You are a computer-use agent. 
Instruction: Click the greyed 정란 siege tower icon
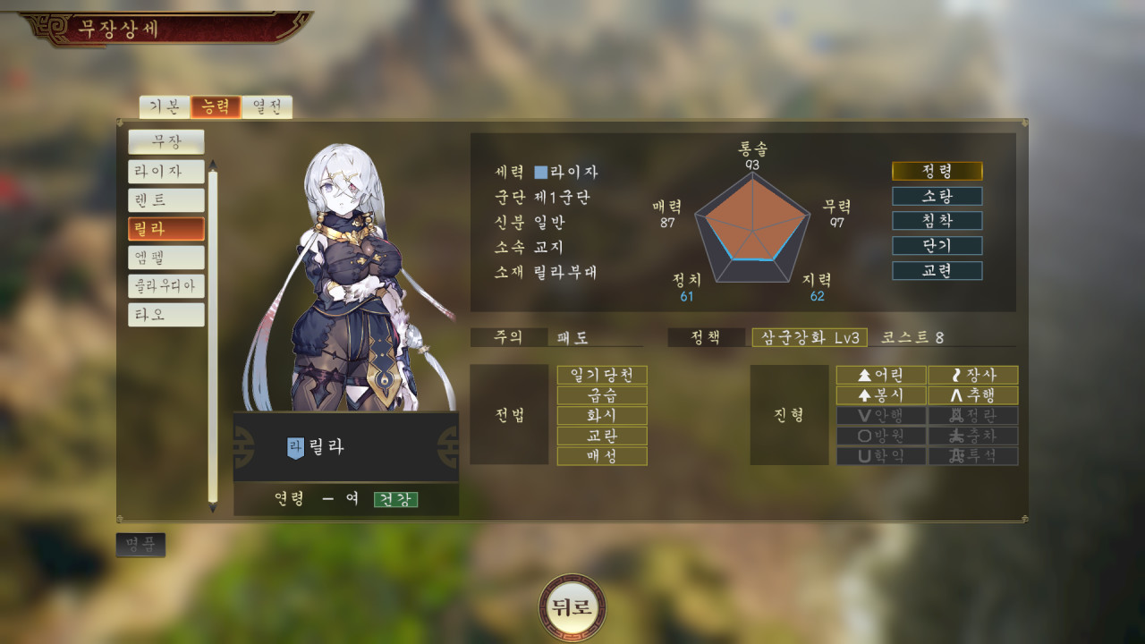973,416
